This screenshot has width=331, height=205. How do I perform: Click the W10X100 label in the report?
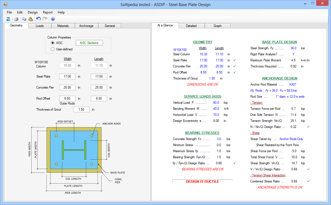click(180, 50)
